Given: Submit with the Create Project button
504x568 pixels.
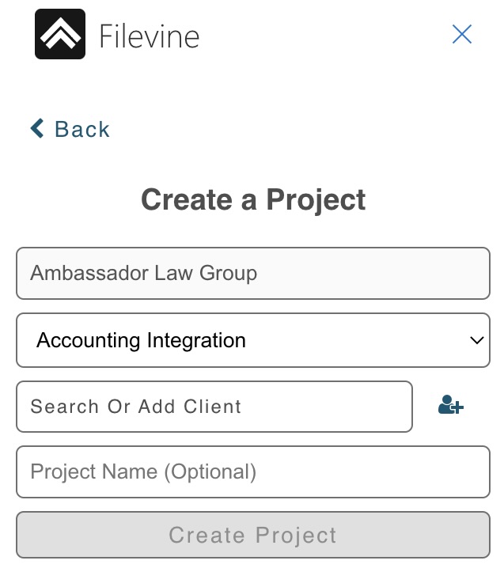Looking at the screenshot, I should tap(253, 535).
